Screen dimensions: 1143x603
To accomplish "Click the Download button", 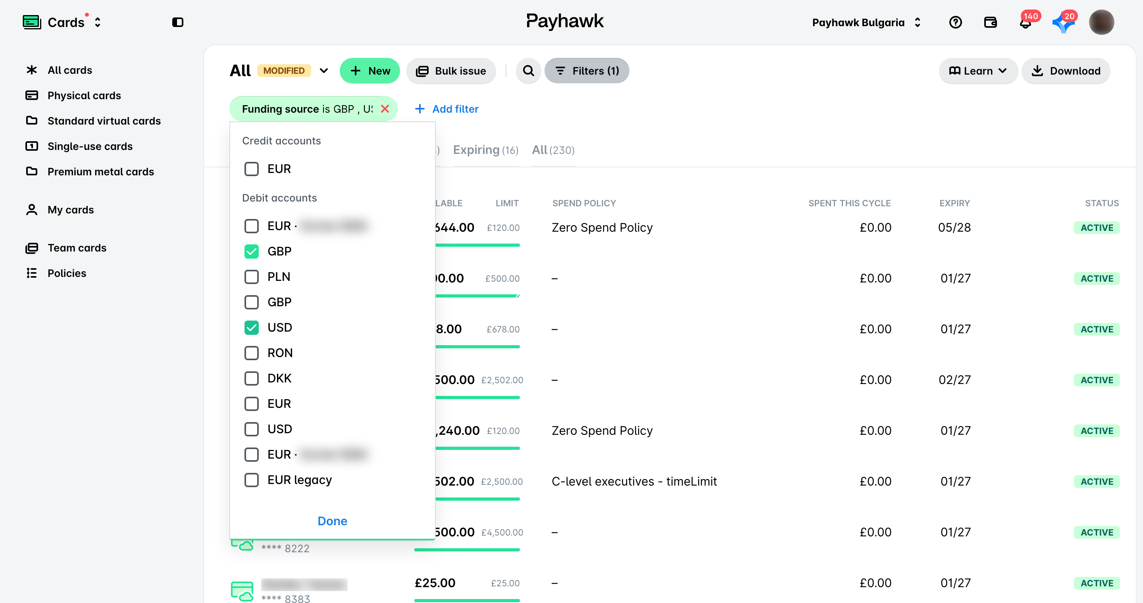I will (1065, 71).
